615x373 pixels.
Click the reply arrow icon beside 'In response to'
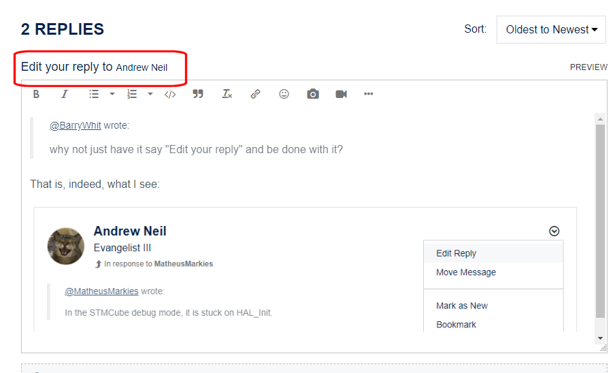98,264
